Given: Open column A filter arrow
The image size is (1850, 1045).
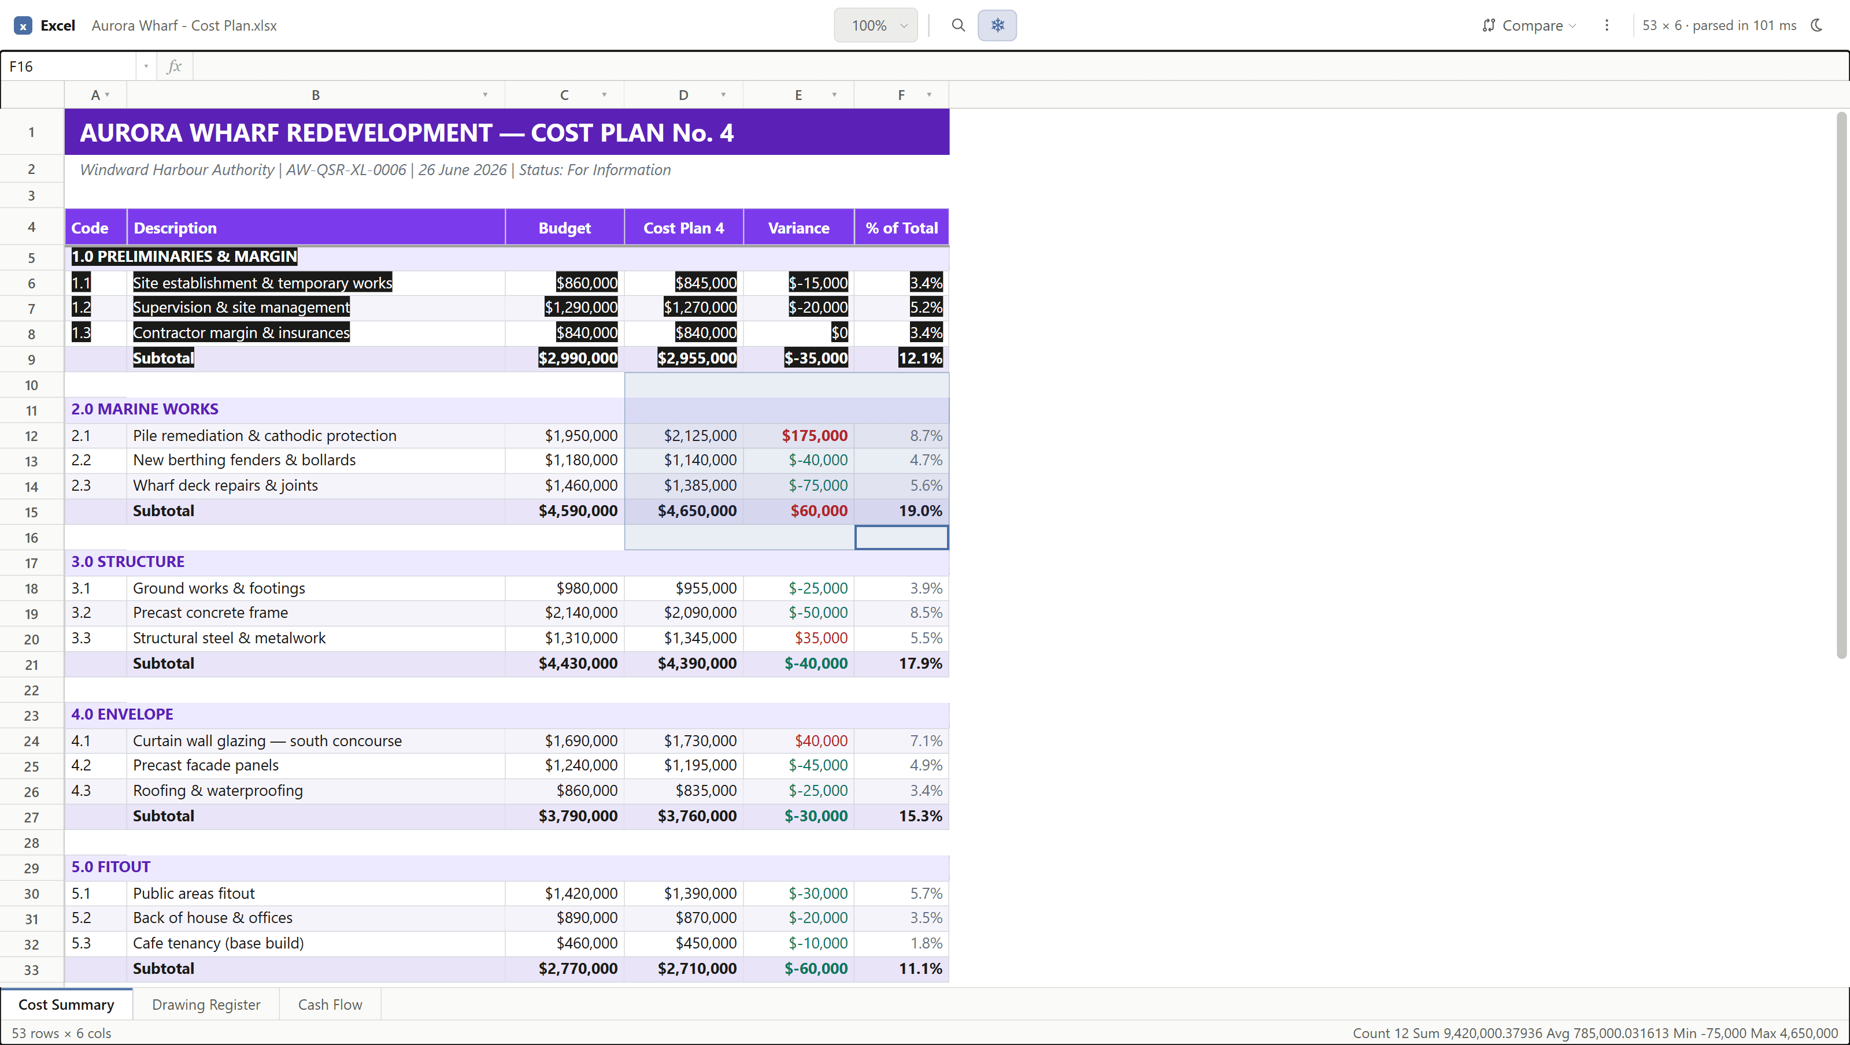Looking at the screenshot, I should tap(107, 95).
